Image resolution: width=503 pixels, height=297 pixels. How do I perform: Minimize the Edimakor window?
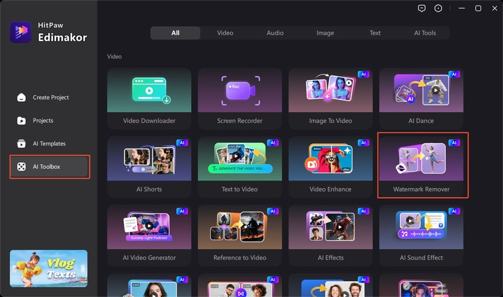(x=462, y=8)
